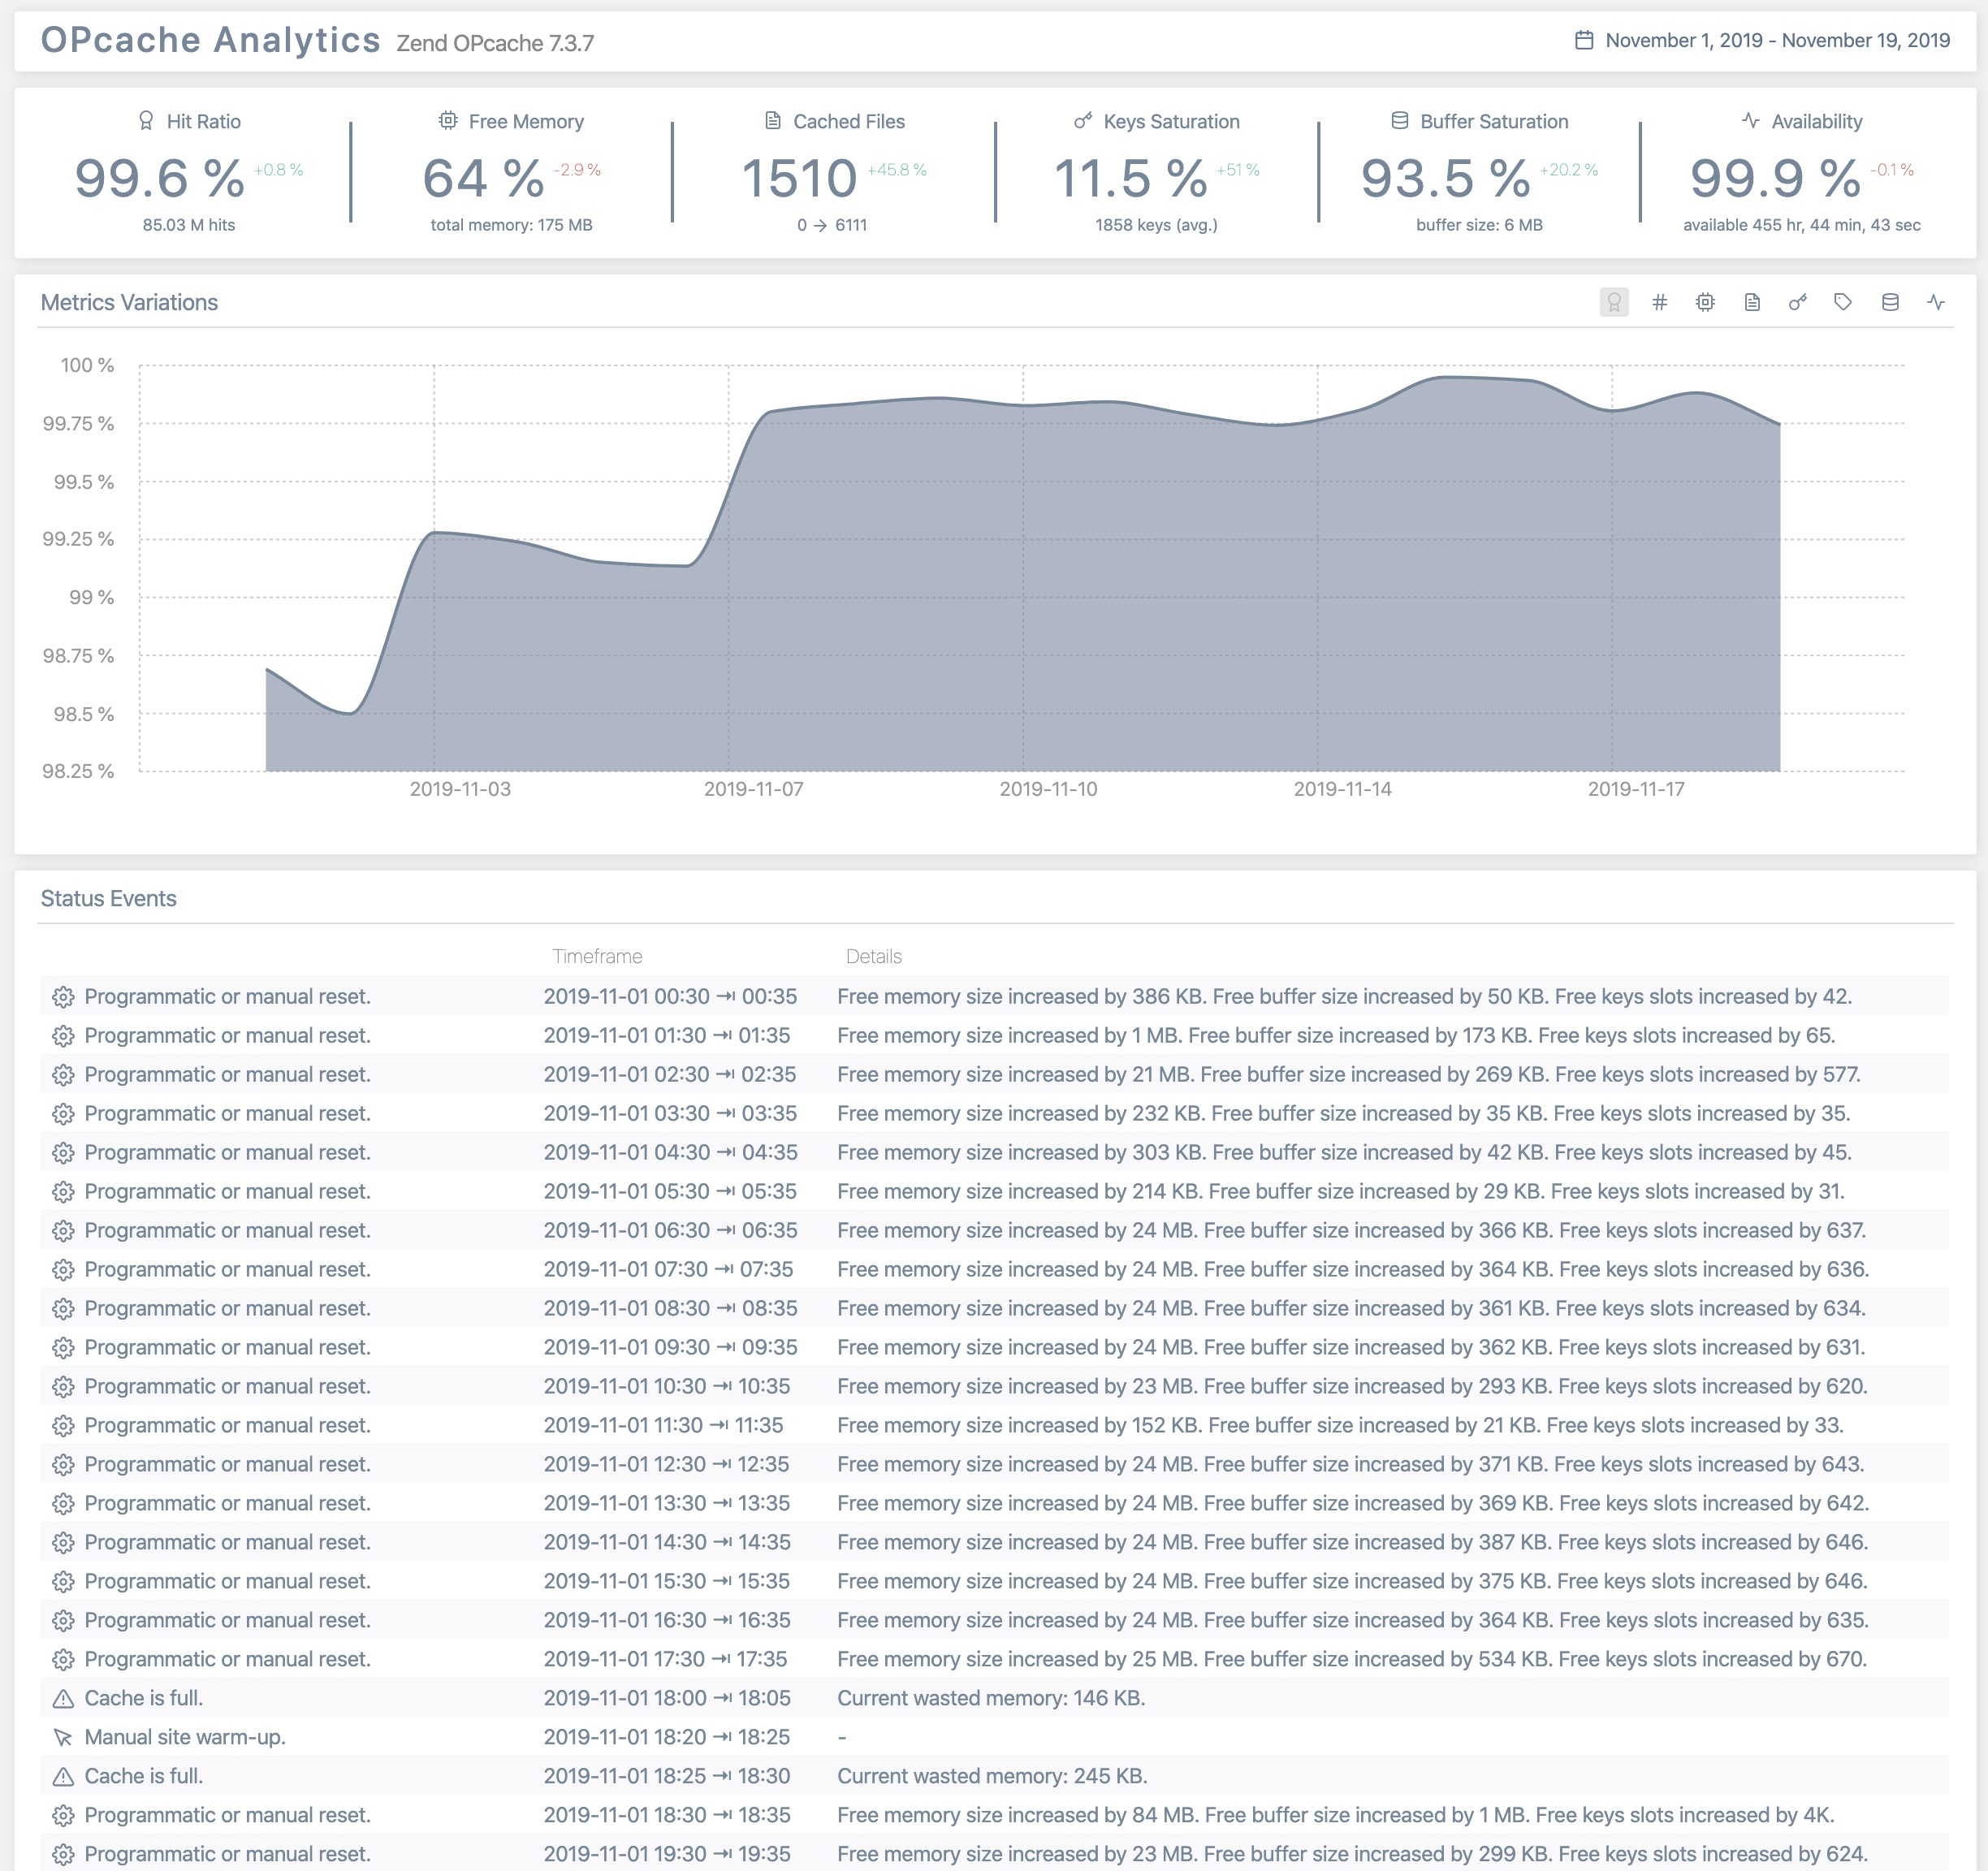Viewport: 1988px width, 1871px height.
Task: Click the Manual site warm-up event label
Action: [185, 1737]
